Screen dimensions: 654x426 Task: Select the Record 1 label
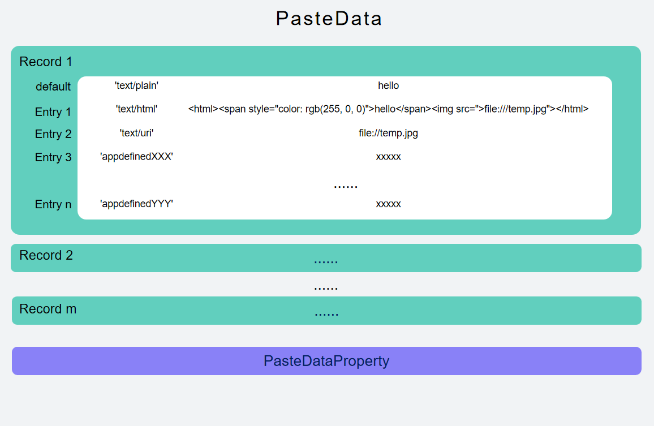pyautogui.click(x=46, y=62)
